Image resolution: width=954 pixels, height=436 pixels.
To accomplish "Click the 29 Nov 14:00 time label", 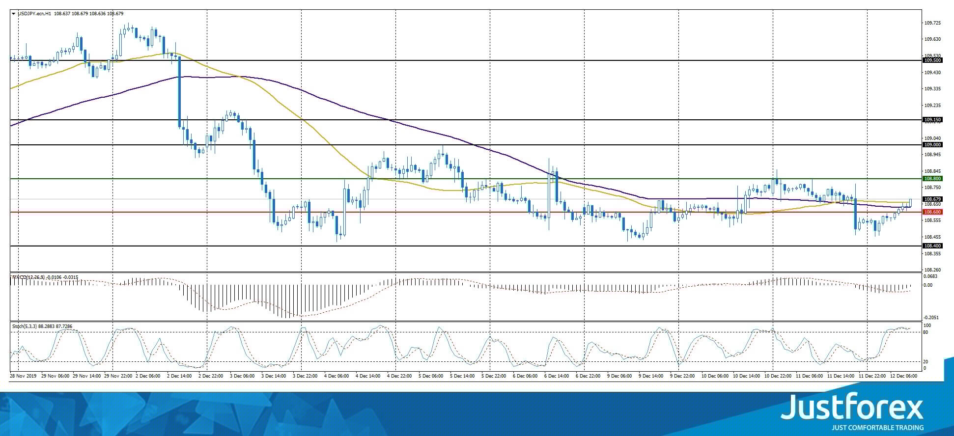I will tap(86, 376).
